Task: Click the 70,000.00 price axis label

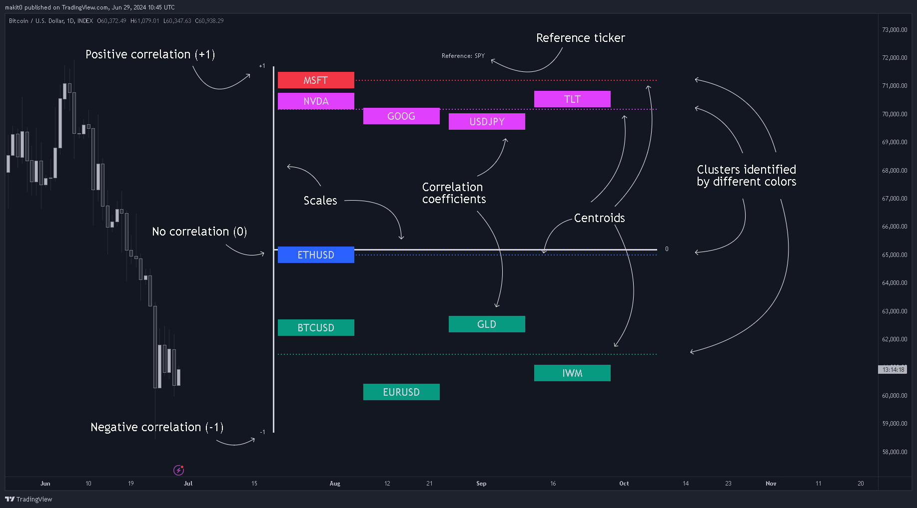Action: 895,114
